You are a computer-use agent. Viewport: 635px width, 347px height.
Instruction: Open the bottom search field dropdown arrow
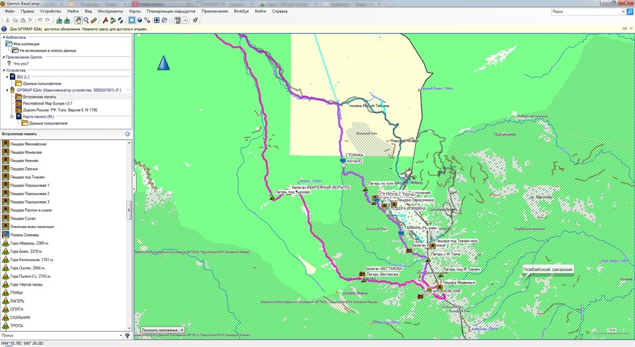coord(120,335)
